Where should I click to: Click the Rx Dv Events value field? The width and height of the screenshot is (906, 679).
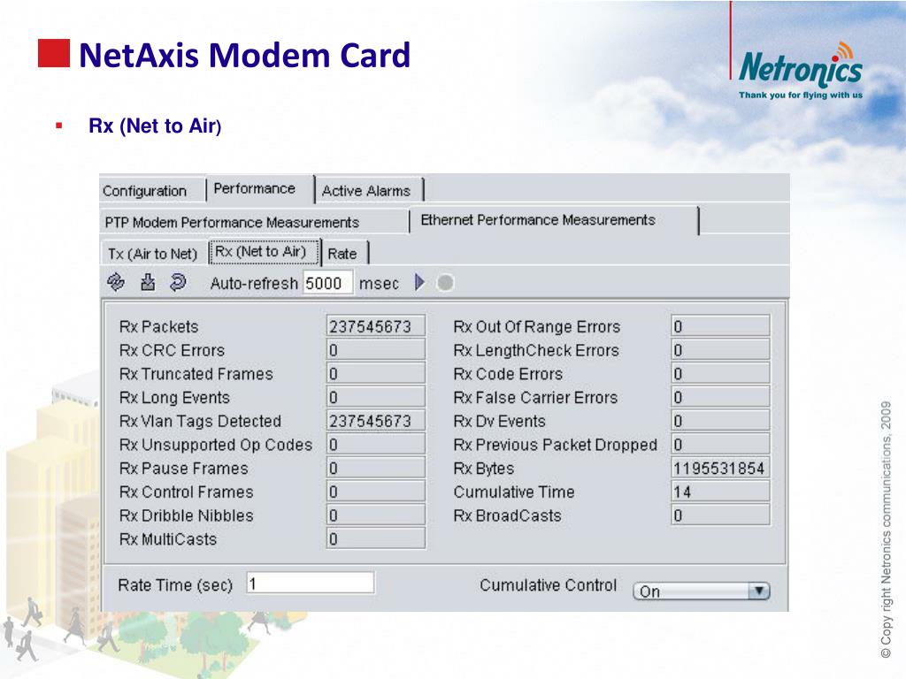(x=720, y=421)
